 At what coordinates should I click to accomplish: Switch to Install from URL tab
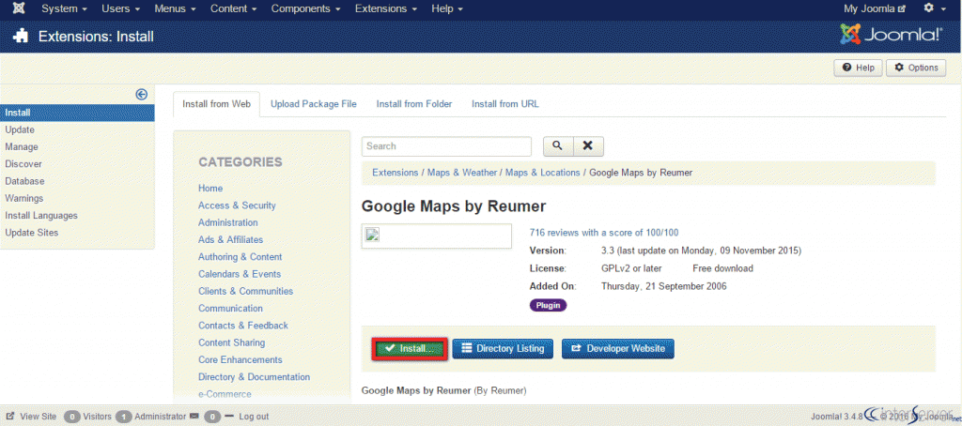pos(504,104)
